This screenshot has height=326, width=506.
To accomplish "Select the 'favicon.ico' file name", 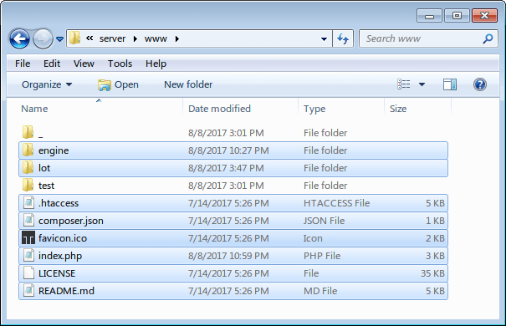I will 63,238.
